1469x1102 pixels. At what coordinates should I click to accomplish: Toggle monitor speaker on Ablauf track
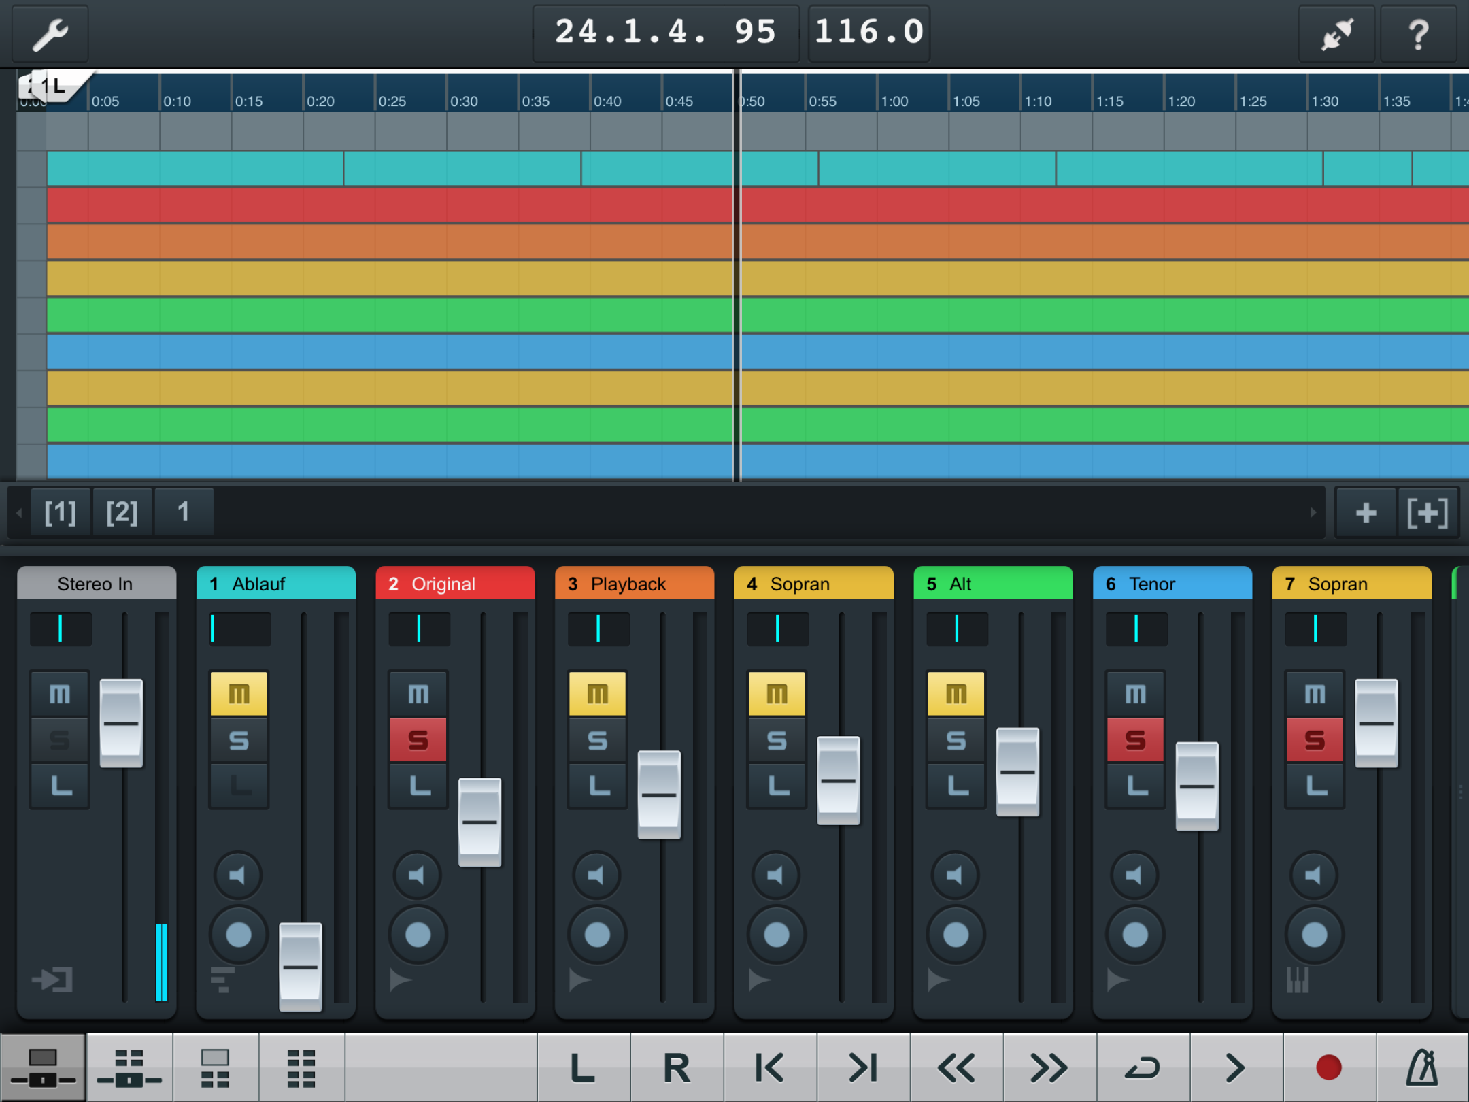click(238, 875)
